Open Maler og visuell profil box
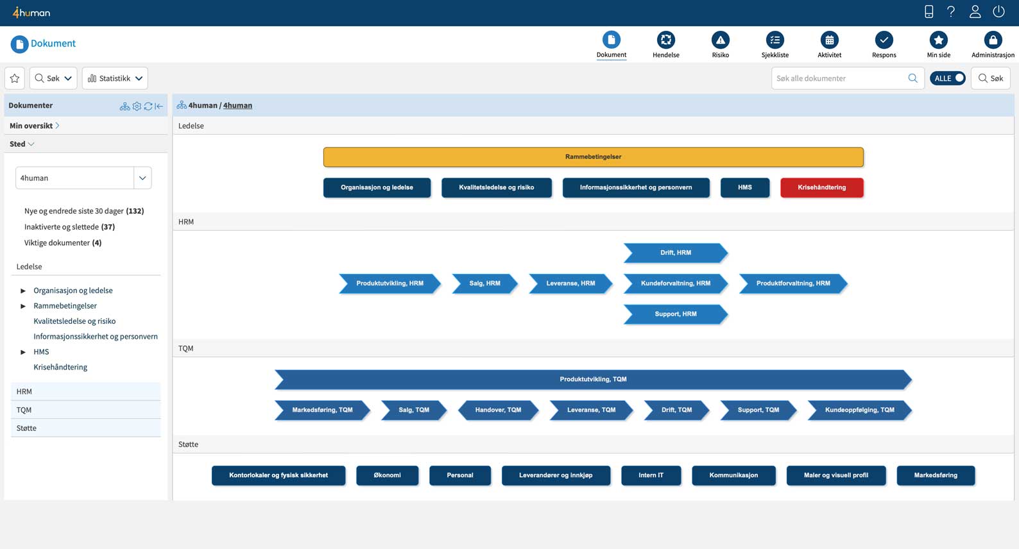This screenshot has height=549, width=1019. tap(836, 476)
